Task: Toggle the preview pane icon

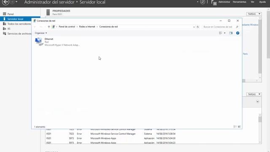Action: [231, 33]
